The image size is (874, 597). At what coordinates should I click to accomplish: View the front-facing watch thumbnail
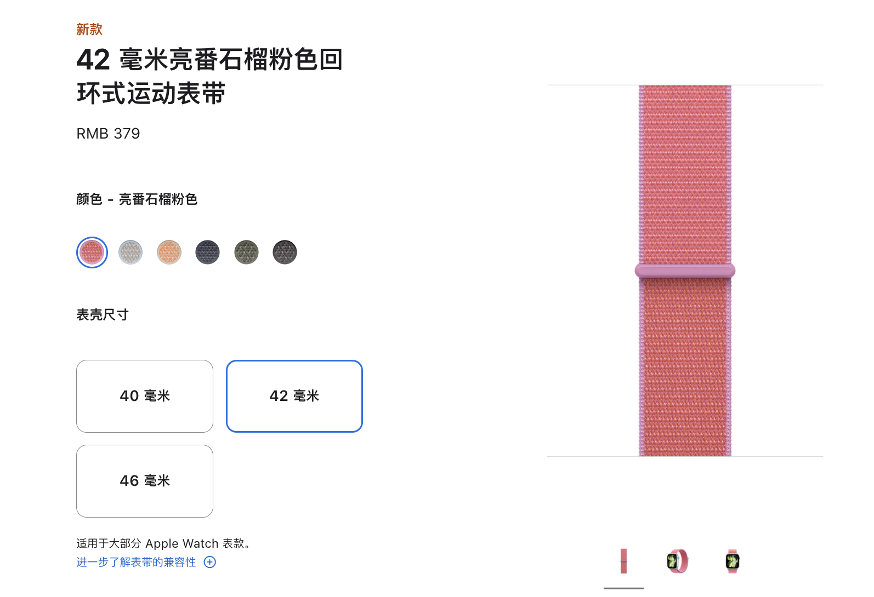(733, 561)
